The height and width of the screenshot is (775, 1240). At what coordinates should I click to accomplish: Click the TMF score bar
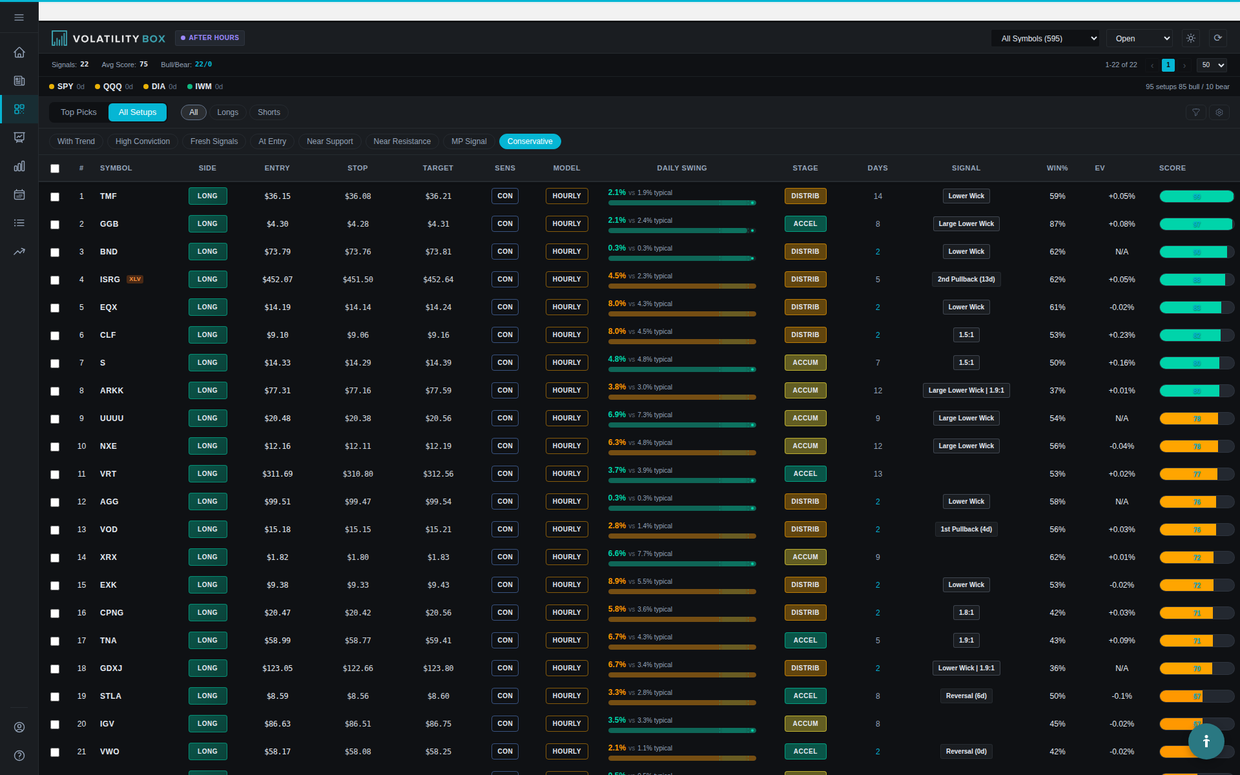pyautogui.click(x=1197, y=196)
